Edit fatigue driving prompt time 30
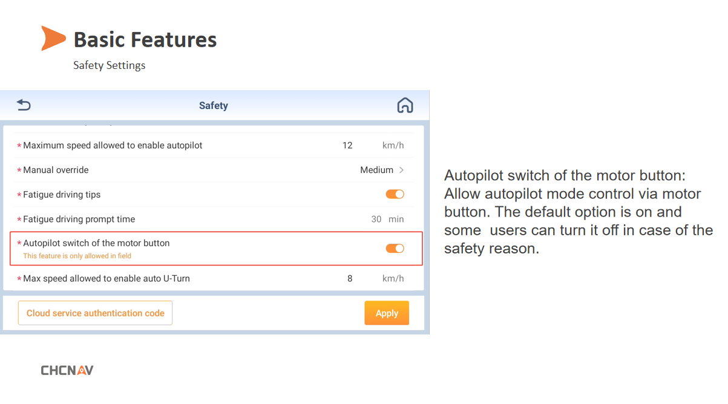Screen dimensions: 728x404 [376, 219]
